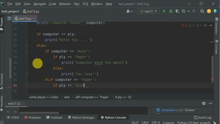Change the '4 spaces' indent setting

point(168,123)
